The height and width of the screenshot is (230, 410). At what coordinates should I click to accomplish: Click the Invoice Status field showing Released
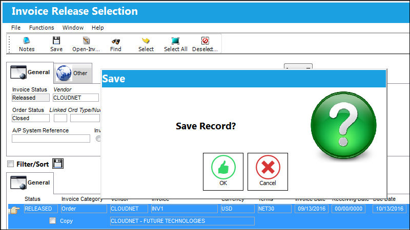[31, 98]
